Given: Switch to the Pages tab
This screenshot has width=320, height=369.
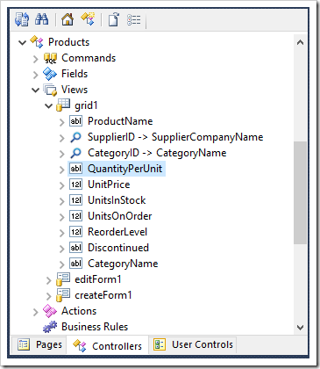Looking at the screenshot, I should click(x=40, y=344).
